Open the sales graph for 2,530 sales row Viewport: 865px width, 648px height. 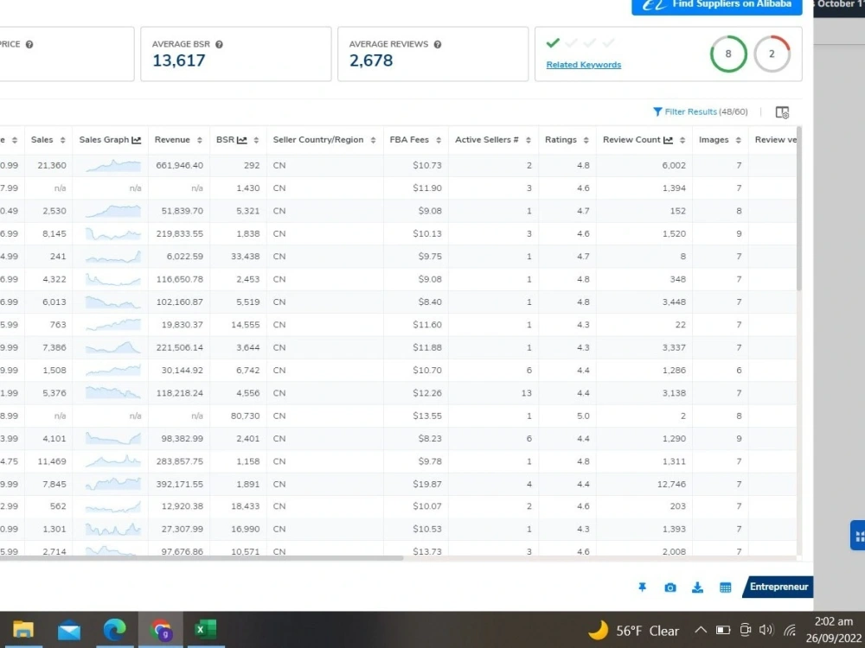(113, 211)
